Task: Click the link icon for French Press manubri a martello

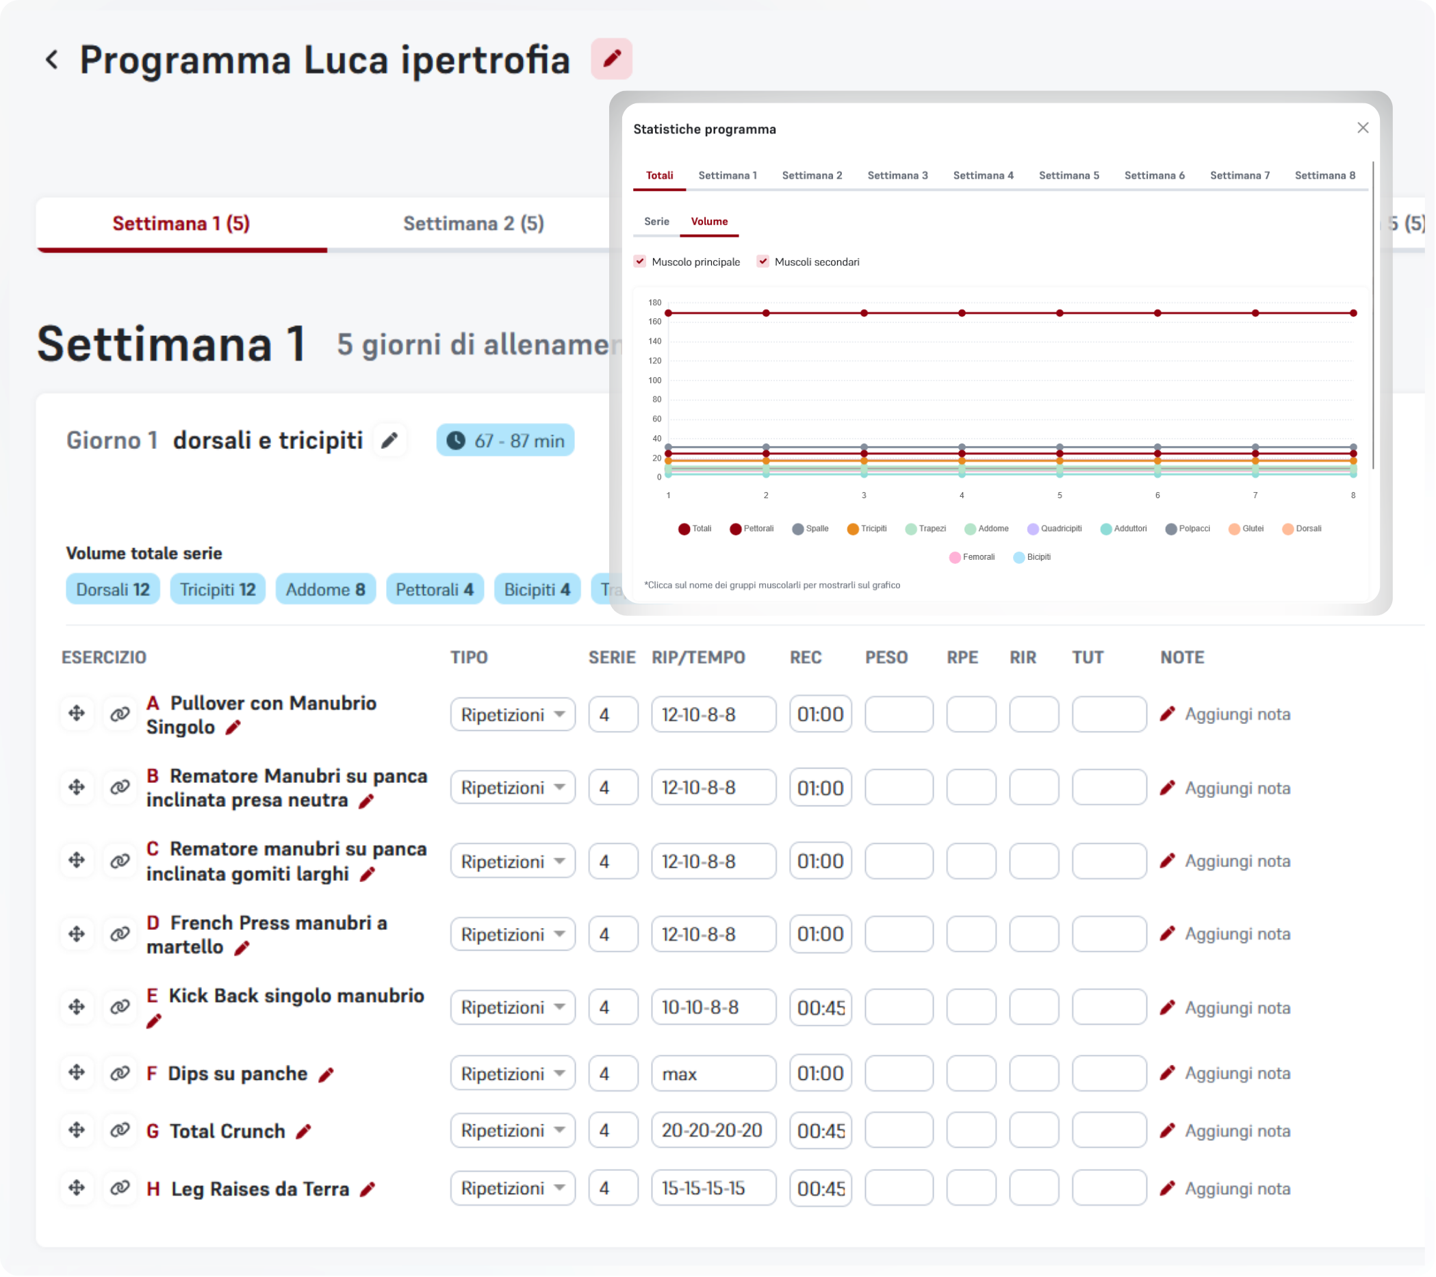Action: (120, 933)
